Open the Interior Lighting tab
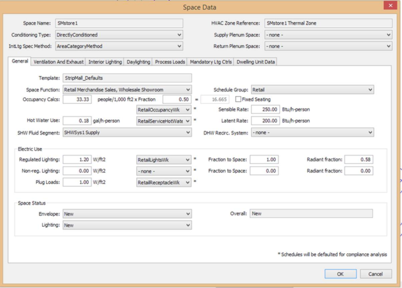Viewport: 402px width, 288px height. tap(106, 62)
